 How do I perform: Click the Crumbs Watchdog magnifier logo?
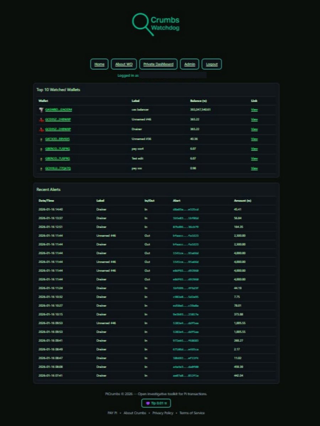pyautogui.click(x=156, y=24)
